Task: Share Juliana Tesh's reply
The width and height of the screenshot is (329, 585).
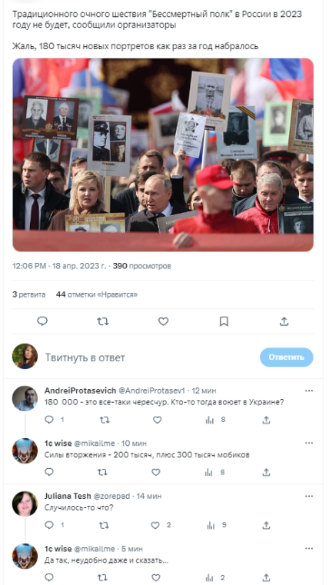Action: coord(266,525)
